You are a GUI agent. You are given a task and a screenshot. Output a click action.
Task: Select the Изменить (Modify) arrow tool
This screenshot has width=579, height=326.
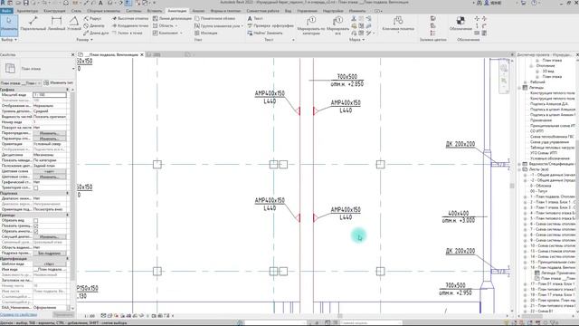(x=9, y=24)
